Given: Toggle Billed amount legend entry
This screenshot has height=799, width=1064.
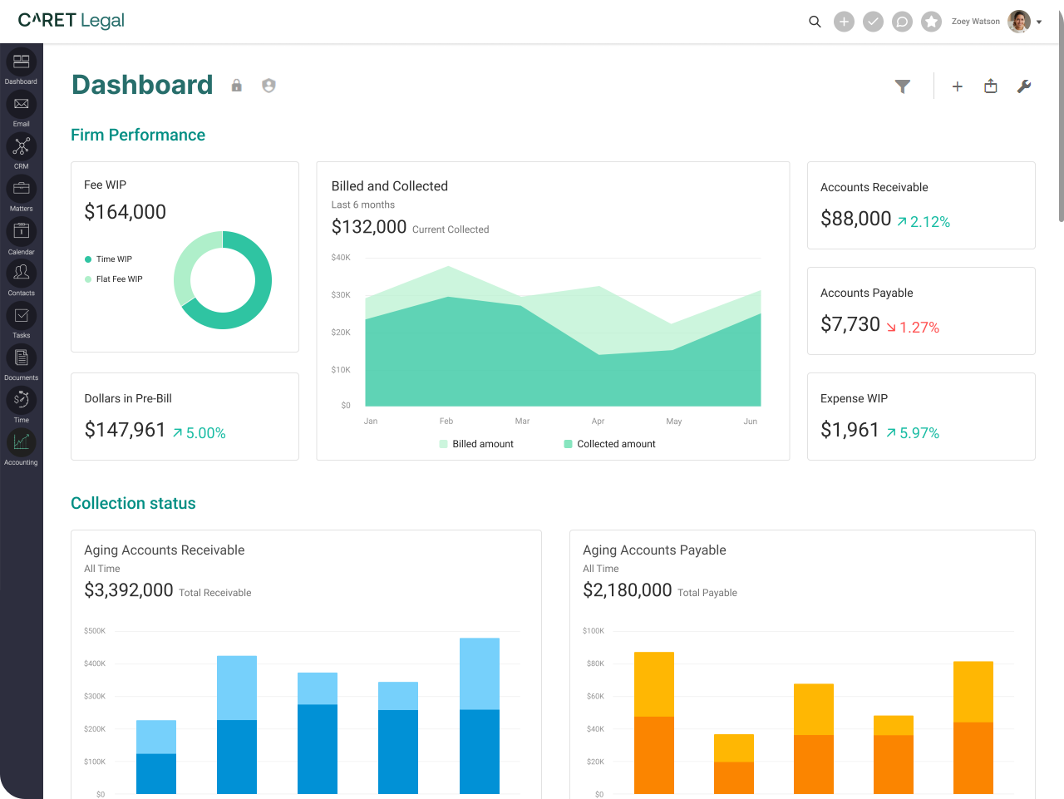Looking at the screenshot, I should click(476, 444).
